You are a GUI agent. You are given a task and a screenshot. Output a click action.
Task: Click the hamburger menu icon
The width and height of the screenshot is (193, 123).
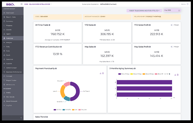tap(22, 4)
